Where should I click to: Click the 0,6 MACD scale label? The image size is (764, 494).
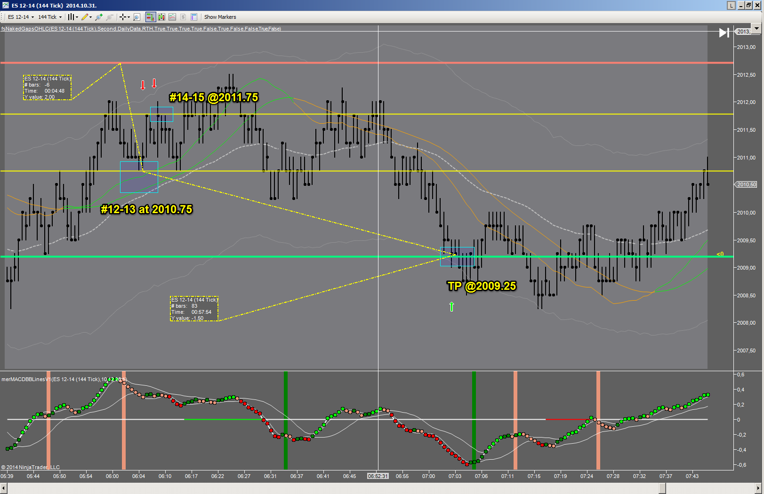[740, 374]
